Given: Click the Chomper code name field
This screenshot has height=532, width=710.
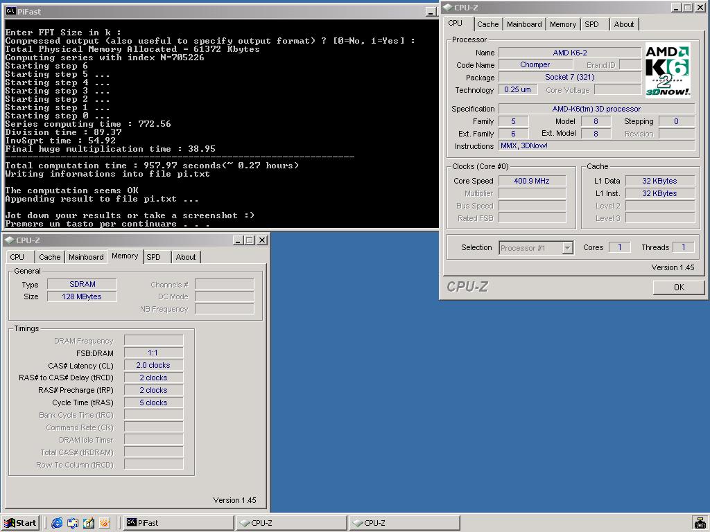Looking at the screenshot, I should pyautogui.click(x=535, y=65).
